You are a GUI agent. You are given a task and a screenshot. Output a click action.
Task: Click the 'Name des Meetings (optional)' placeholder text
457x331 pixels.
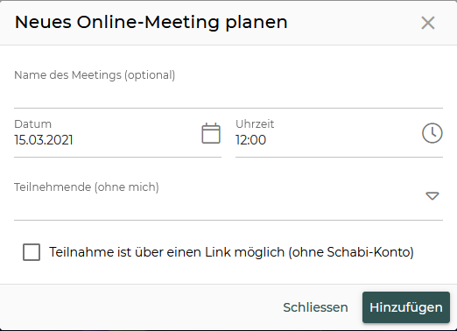[95, 75]
